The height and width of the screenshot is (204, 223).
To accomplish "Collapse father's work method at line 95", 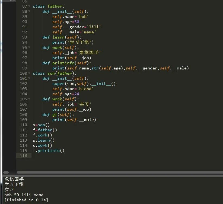I will (x=29, y=47).
